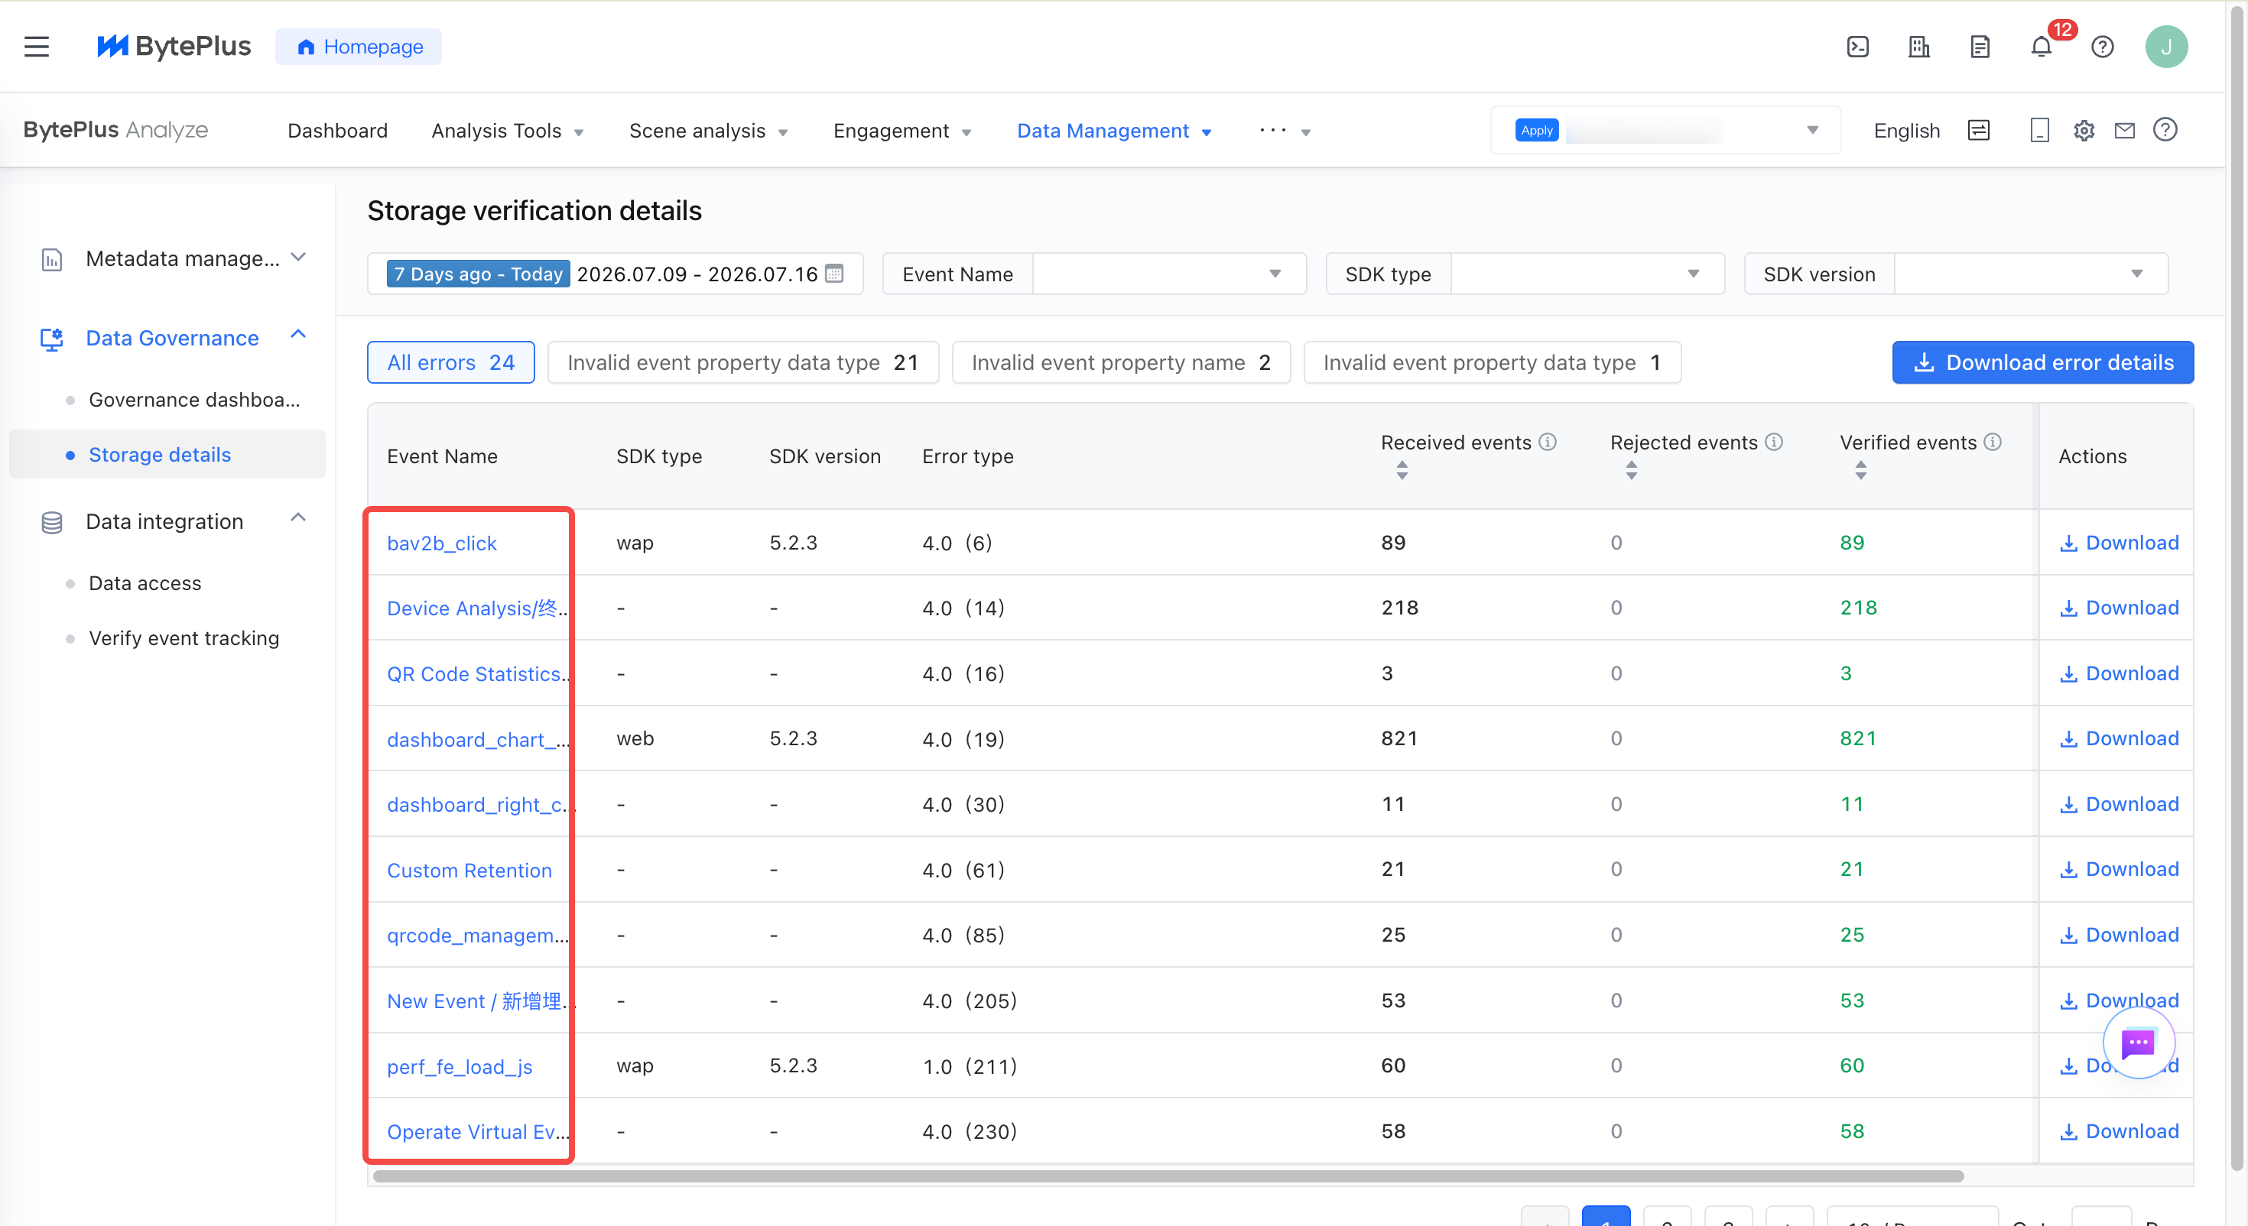Click the top bar help question icon
The image size is (2248, 1226).
click(x=2102, y=47)
